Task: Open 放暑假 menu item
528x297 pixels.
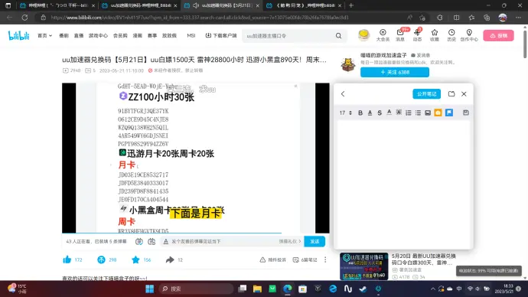Action: tap(169, 36)
